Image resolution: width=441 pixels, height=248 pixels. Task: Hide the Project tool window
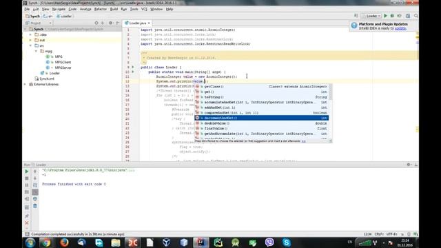[118, 23]
